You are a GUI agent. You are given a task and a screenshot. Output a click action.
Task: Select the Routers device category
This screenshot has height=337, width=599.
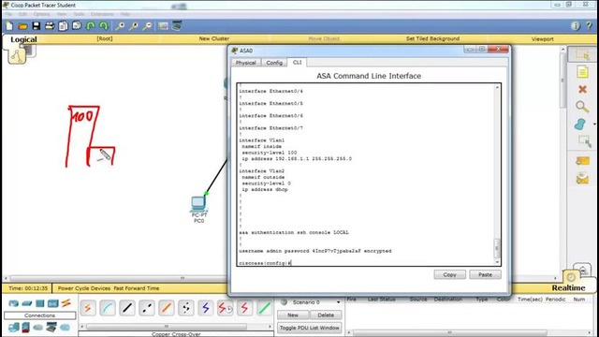pos(14,303)
